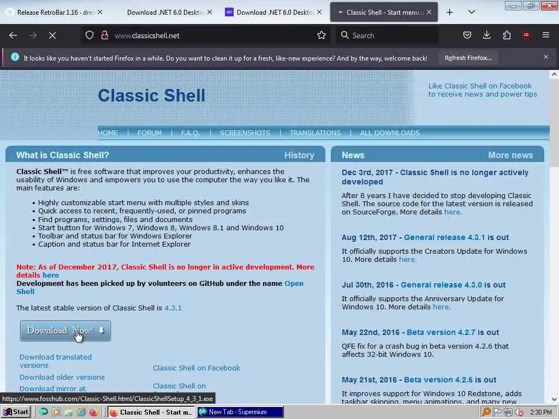
Task: Follow the Like Classic Shell on Facebook link
Action: pos(483,90)
